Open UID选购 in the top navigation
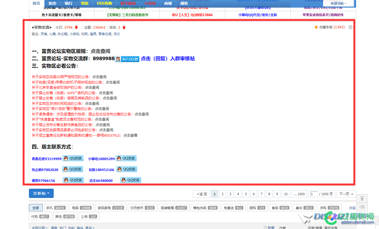The height and width of the screenshot is (229, 379). pyautogui.click(x=104, y=3)
